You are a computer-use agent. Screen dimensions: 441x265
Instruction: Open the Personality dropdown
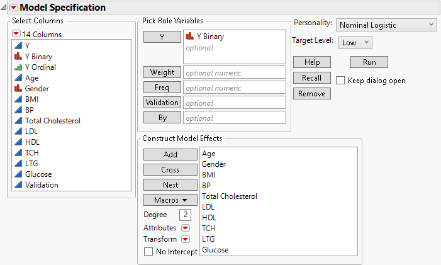(386, 25)
